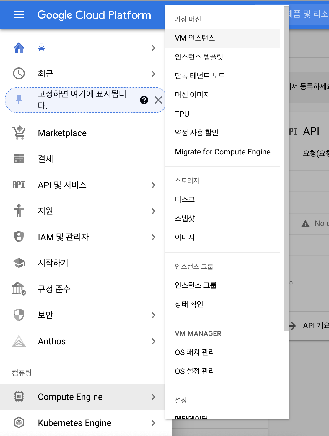Click the Compute Engine chip icon
Viewport: 329px width, 436px height.
[x=19, y=396]
